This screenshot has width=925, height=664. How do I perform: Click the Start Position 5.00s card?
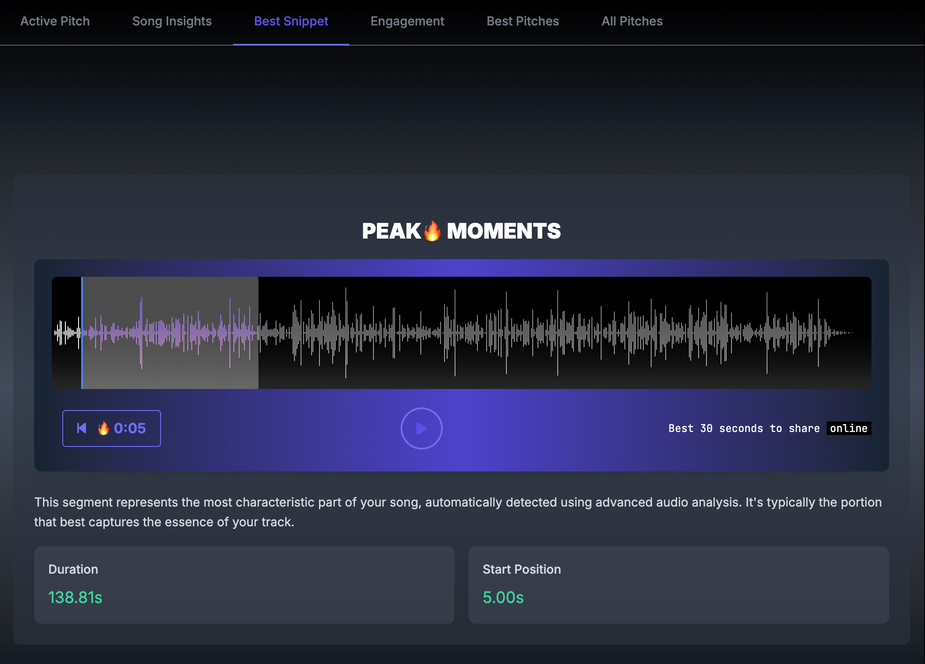678,585
